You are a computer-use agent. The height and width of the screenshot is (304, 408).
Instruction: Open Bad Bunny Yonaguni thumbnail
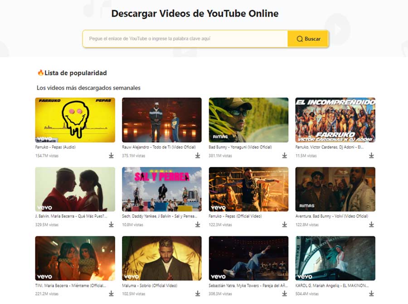point(248,120)
